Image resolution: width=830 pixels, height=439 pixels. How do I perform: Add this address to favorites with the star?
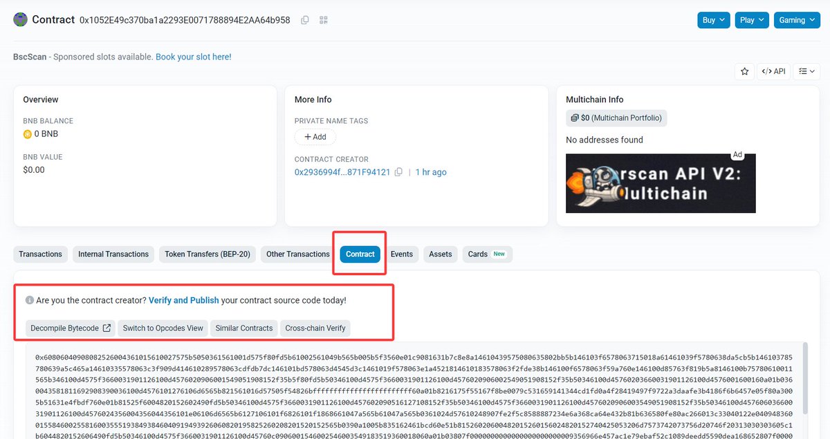point(744,71)
